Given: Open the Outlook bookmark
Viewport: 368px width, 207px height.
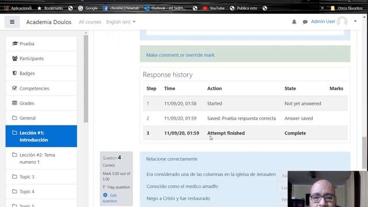Looking at the screenshot, I should pyautogui.click(x=165, y=8).
